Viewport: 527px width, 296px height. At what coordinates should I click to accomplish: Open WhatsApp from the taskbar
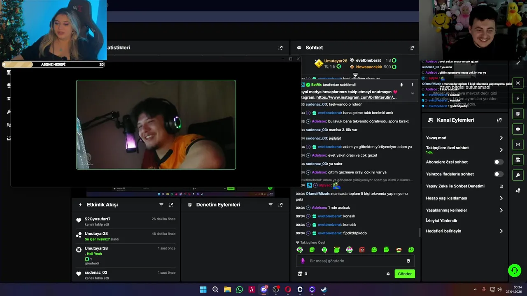click(240, 289)
